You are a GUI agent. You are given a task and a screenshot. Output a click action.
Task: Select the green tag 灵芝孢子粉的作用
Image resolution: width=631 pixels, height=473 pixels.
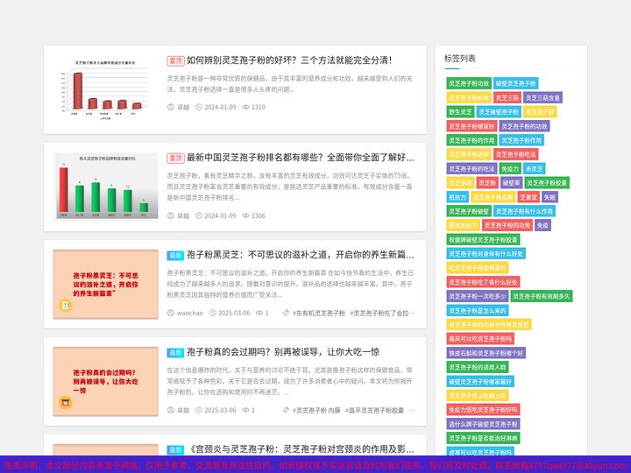(471, 140)
